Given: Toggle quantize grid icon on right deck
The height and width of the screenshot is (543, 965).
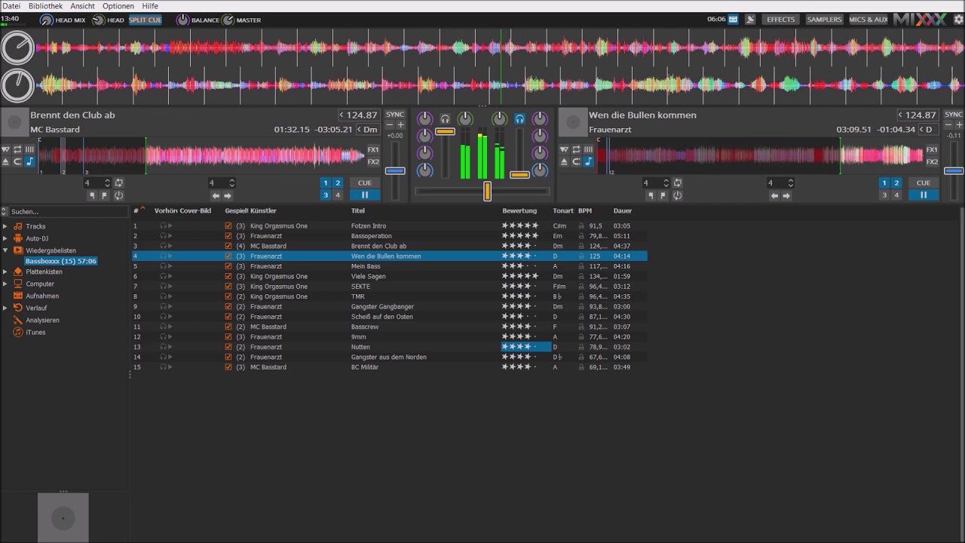Looking at the screenshot, I should click(588, 149).
